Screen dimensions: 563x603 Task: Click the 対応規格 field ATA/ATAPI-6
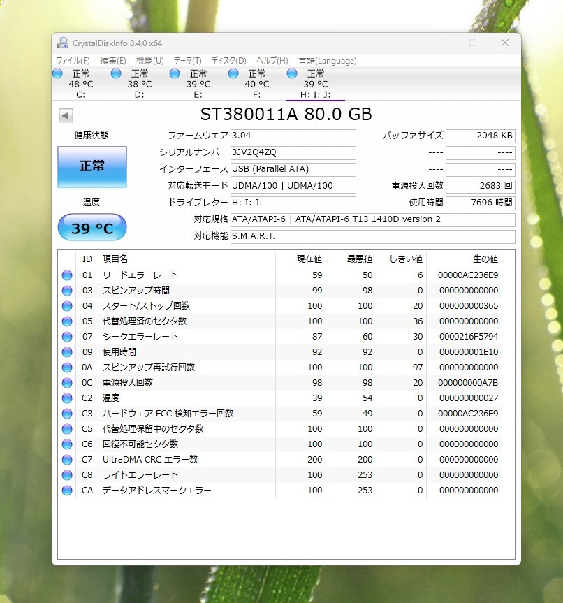point(372,219)
